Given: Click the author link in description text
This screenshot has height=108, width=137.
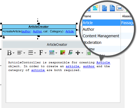Looking at the screenshot, I should click(x=89, y=66).
